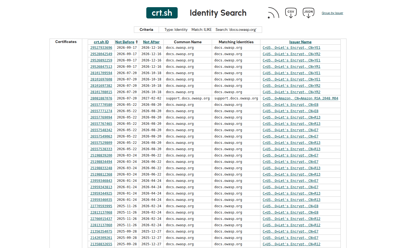The image size is (396, 248).
Task: Open certificate ID 22813137060
Action: (x=101, y=225)
